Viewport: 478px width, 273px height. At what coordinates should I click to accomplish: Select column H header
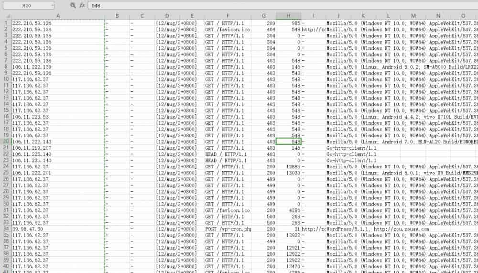point(288,16)
